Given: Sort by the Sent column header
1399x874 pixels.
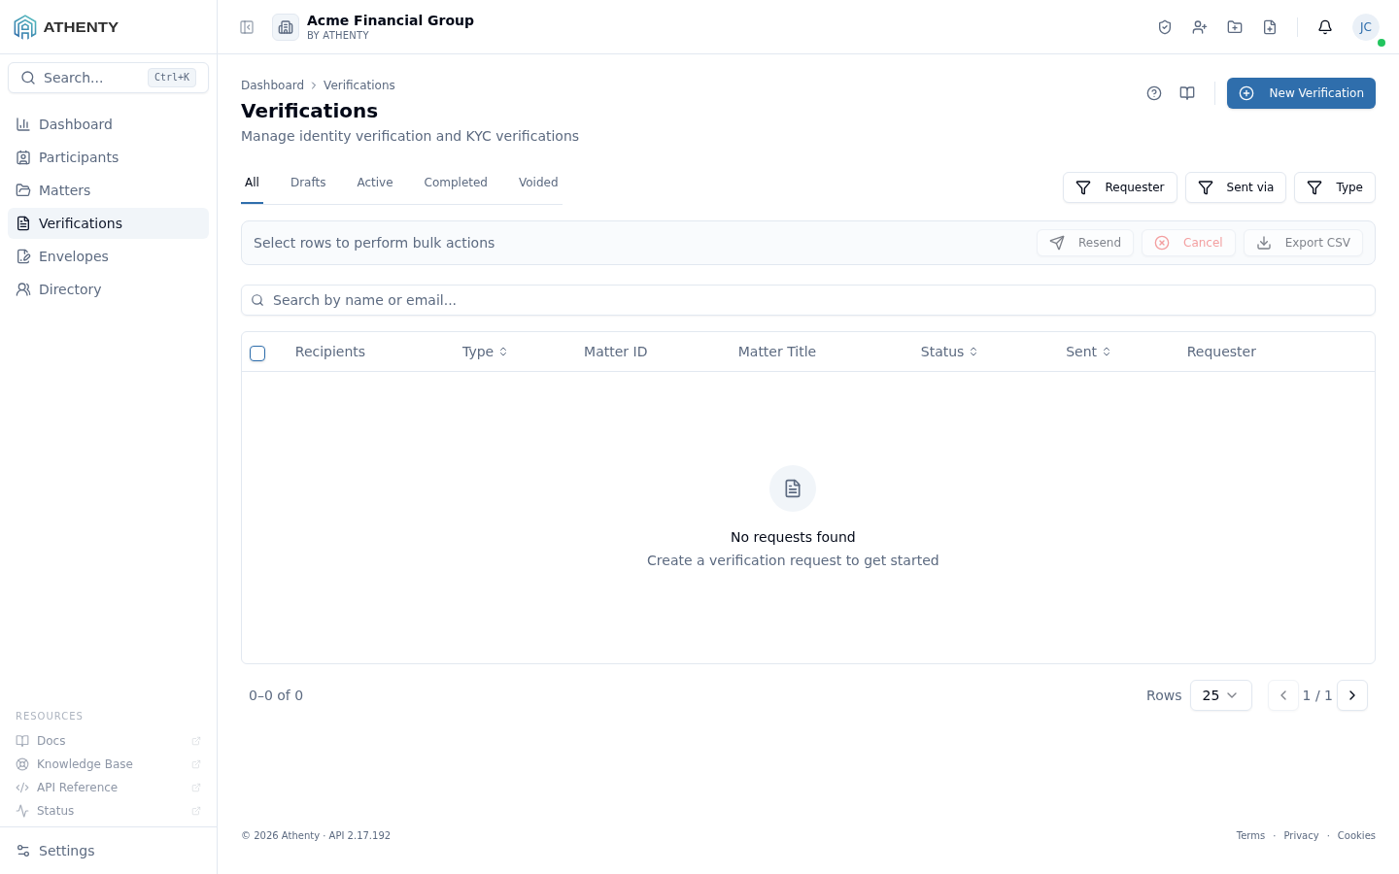Looking at the screenshot, I should [1088, 352].
